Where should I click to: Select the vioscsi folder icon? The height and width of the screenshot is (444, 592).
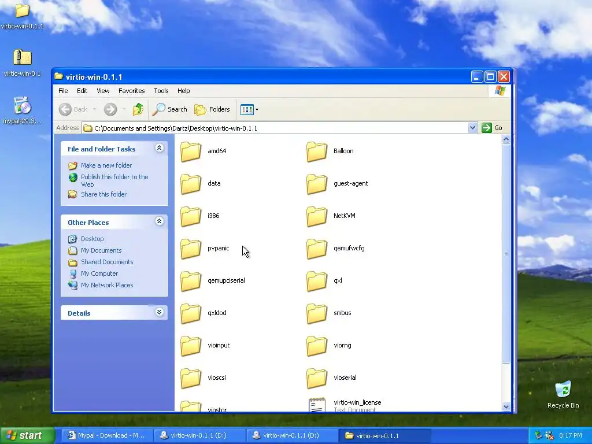click(x=191, y=379)
